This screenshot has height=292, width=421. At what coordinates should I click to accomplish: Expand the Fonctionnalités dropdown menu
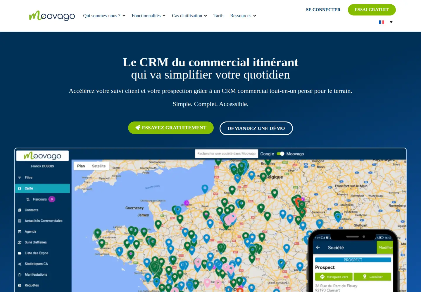point(149,16)
